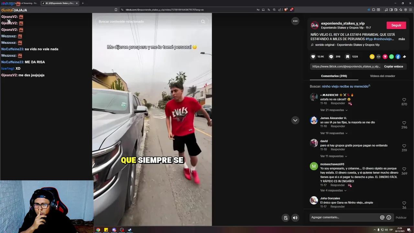The width and height of the screenshot is (414, 233).
Task: Click the translate page icon in address bar
Action: pyautogui.click(x=268, y=10)
